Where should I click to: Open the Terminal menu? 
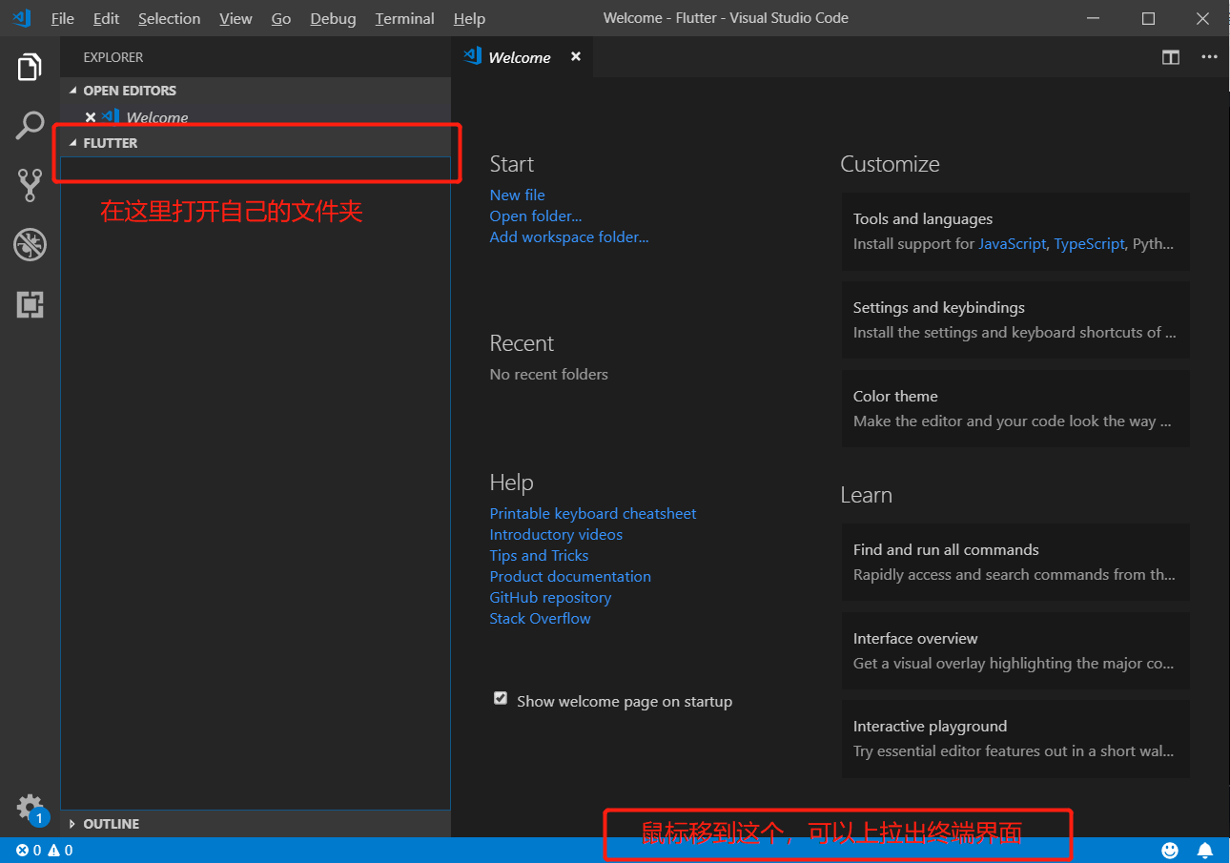click(405, 18)
